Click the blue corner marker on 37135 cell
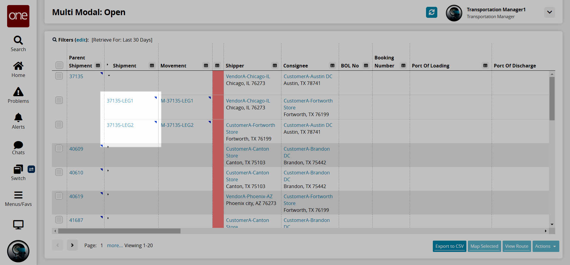Screen dimensions: 570x265 coord(102,73)
